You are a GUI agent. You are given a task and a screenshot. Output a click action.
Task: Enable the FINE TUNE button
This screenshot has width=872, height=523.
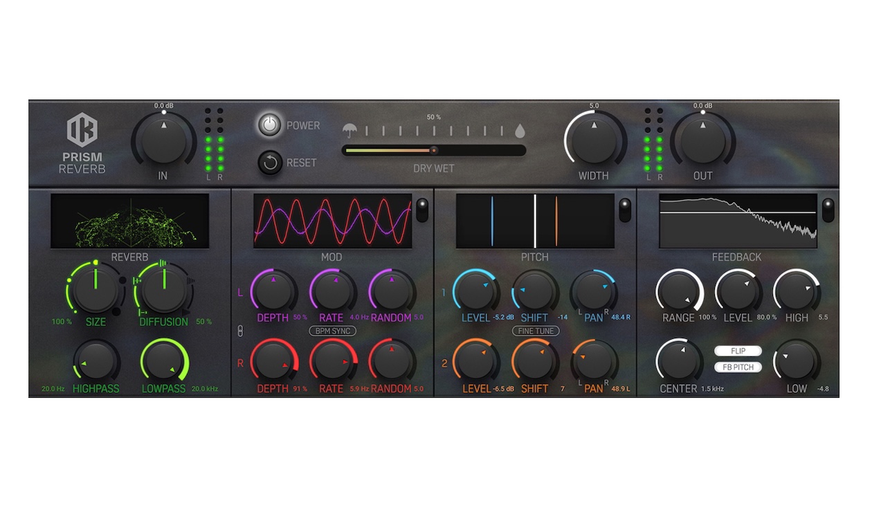click(536, 331)
